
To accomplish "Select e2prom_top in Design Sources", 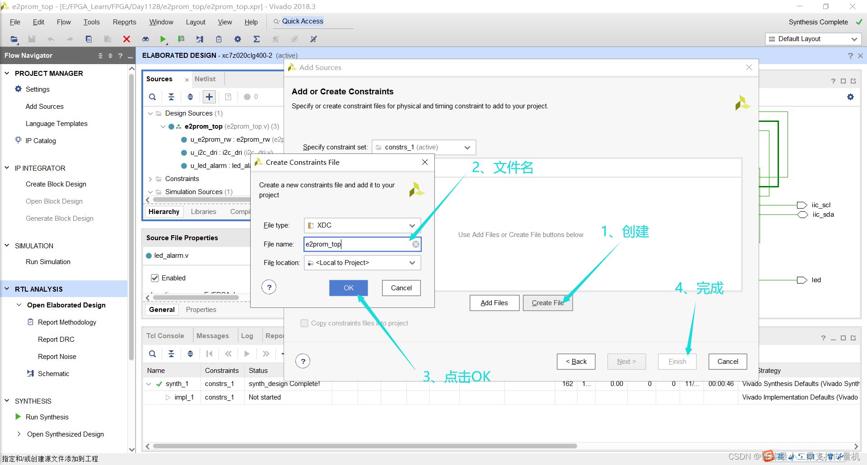I will 203,126.
